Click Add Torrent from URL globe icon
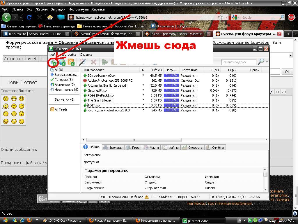The width and height of the screenshot is (298, 224). (x=62, y=62)
